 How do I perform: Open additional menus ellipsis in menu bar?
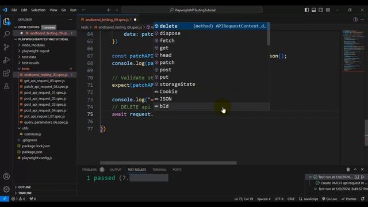(x=83, y=10)
